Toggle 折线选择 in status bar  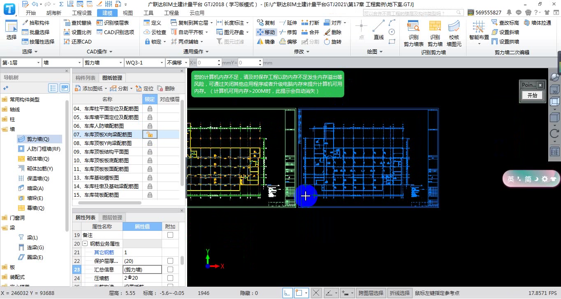pos(400,293)
